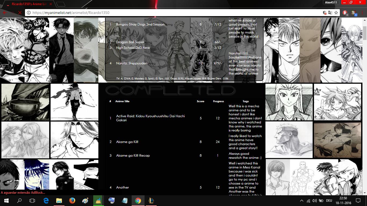The width and height of the screenshot is (367, 206).
Task: Open a new browser tab
Action: click(x=61, y=4)
